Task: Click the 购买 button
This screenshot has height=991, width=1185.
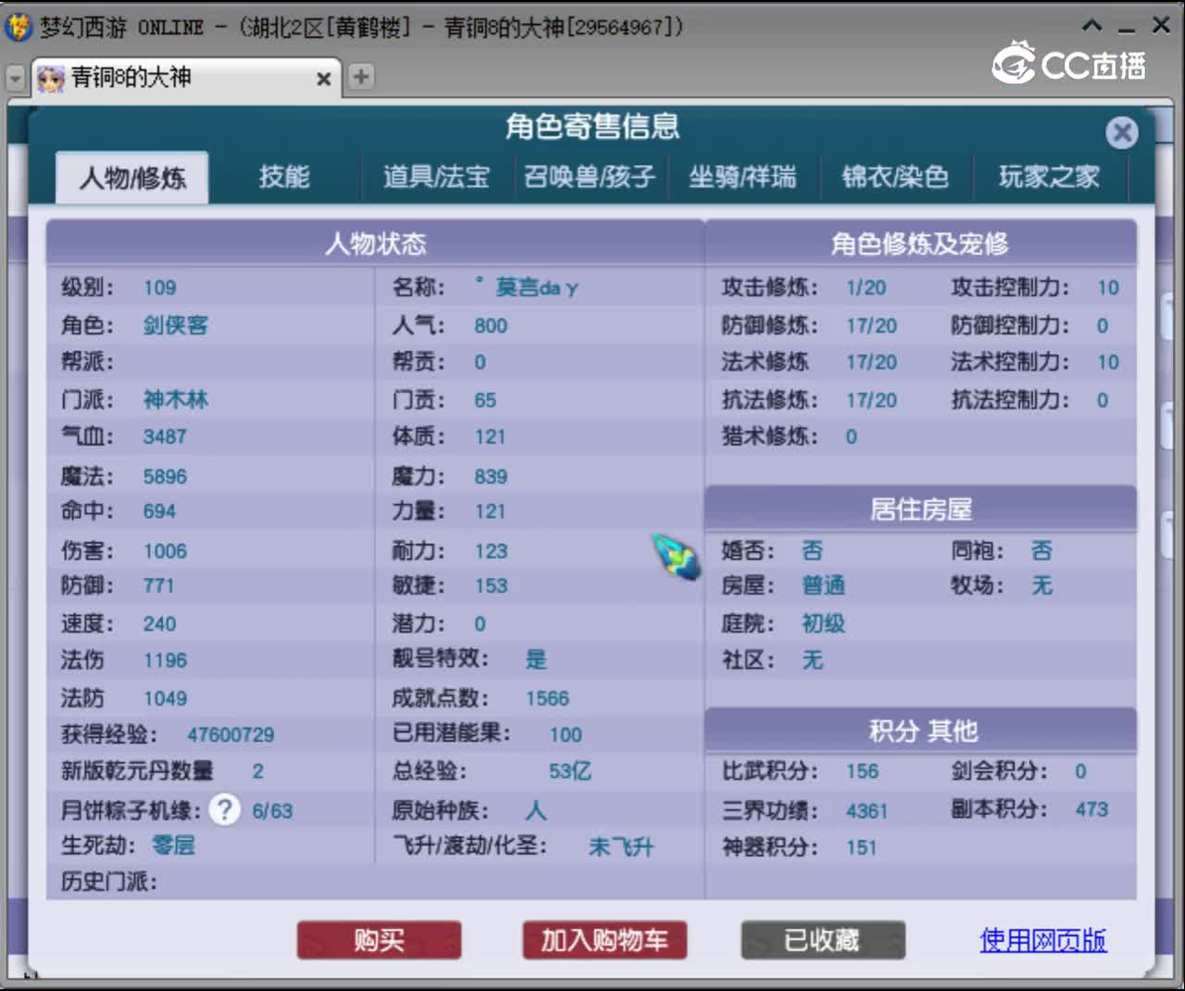Action: point(379,940)
